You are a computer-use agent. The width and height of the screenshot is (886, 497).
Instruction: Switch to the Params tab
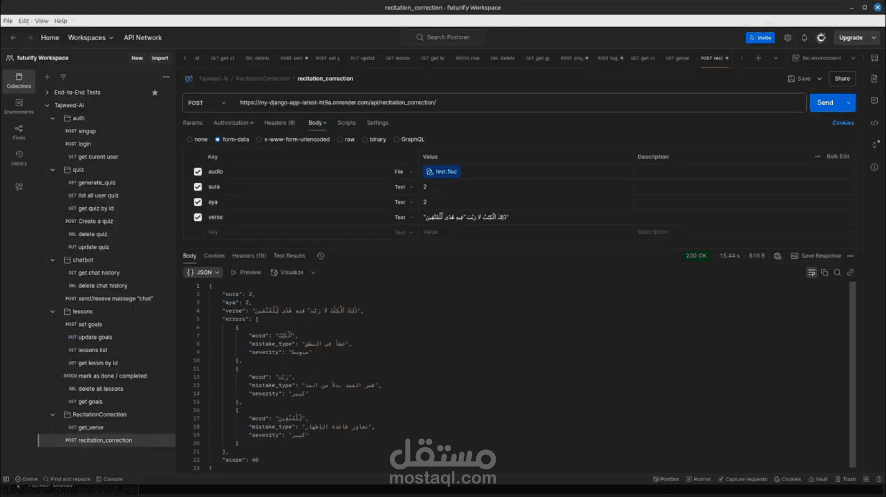[193, 123]
